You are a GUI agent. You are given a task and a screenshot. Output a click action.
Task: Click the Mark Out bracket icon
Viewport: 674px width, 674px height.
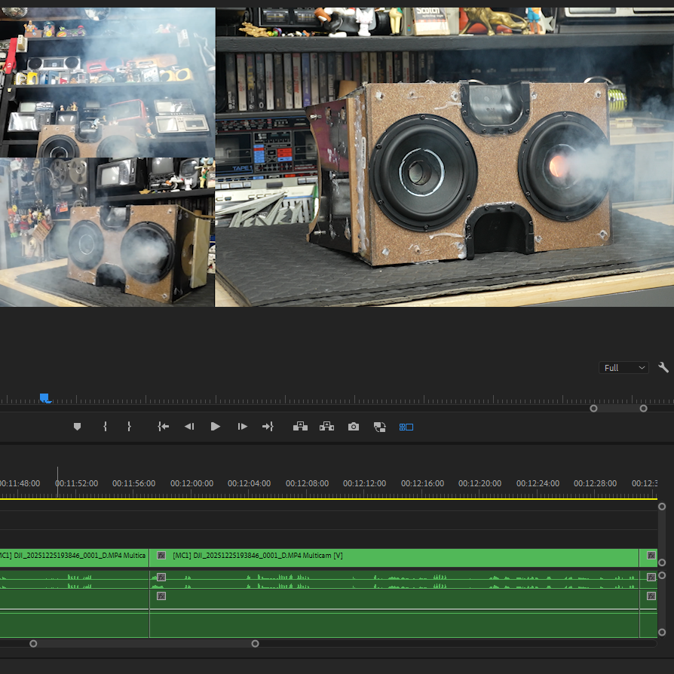(x=129, y=427)
